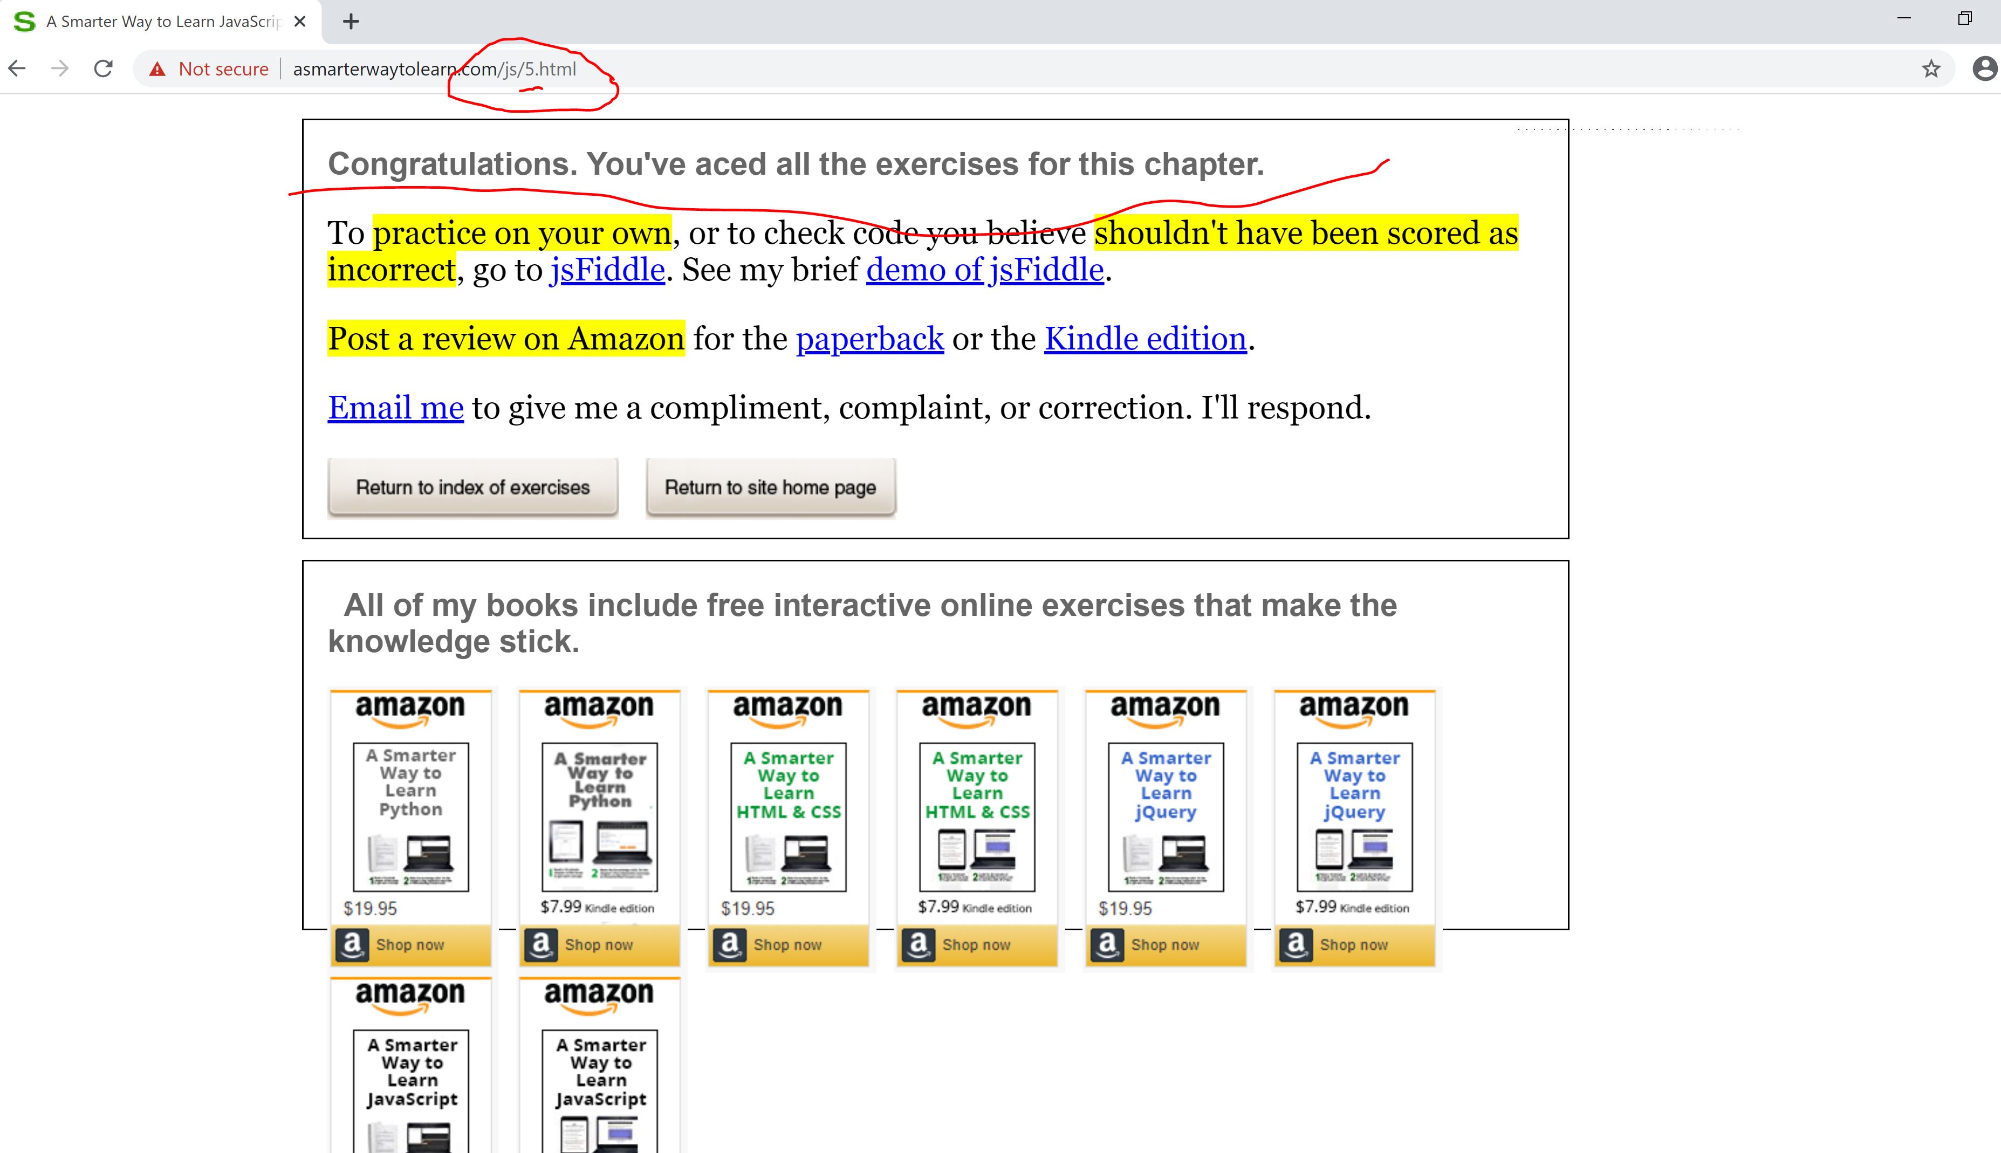
Task: Open the Kindle Learn HTML & CSS cover
Action: (x=977, y=816)
